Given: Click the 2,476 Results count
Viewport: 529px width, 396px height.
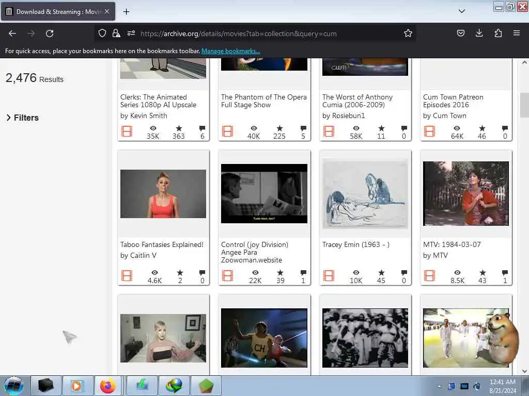Looking at the screenshot, I should tap(35, 78).
